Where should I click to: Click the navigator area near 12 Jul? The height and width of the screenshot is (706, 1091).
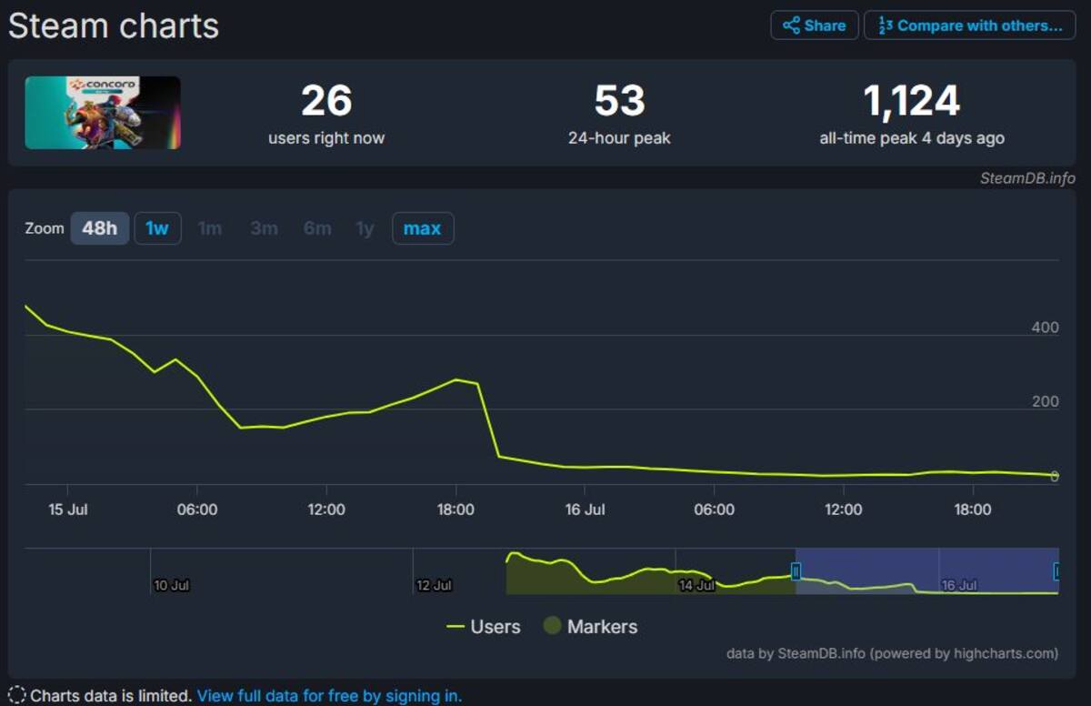(434, 585)
